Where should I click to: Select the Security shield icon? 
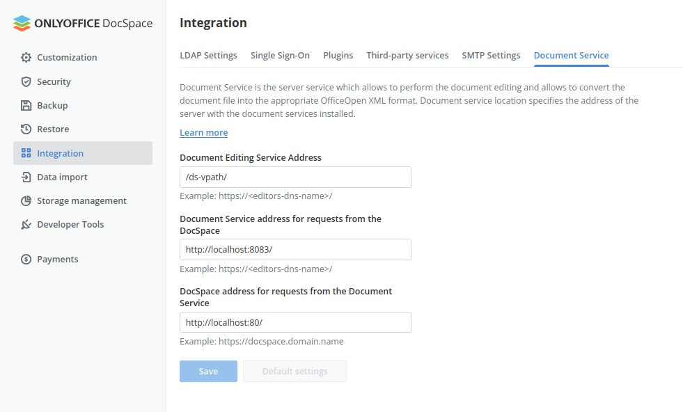[26, 82]
